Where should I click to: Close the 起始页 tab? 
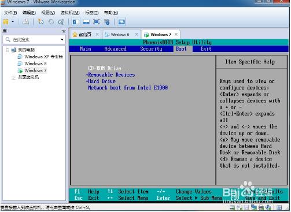point(97,34)
